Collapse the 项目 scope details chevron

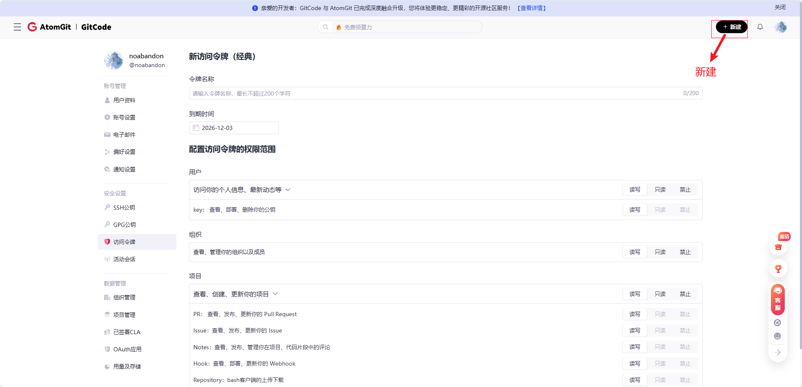tap(275, 294)
